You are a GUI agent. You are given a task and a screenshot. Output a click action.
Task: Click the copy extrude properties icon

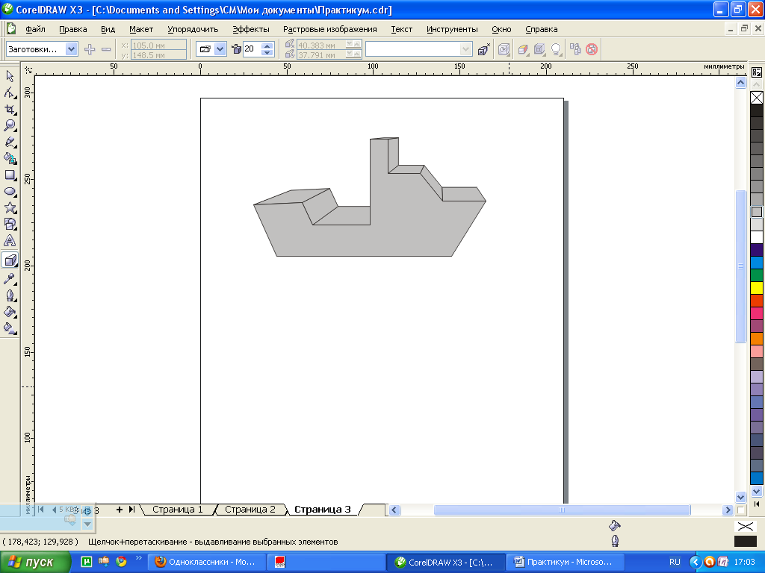[576, 49]
